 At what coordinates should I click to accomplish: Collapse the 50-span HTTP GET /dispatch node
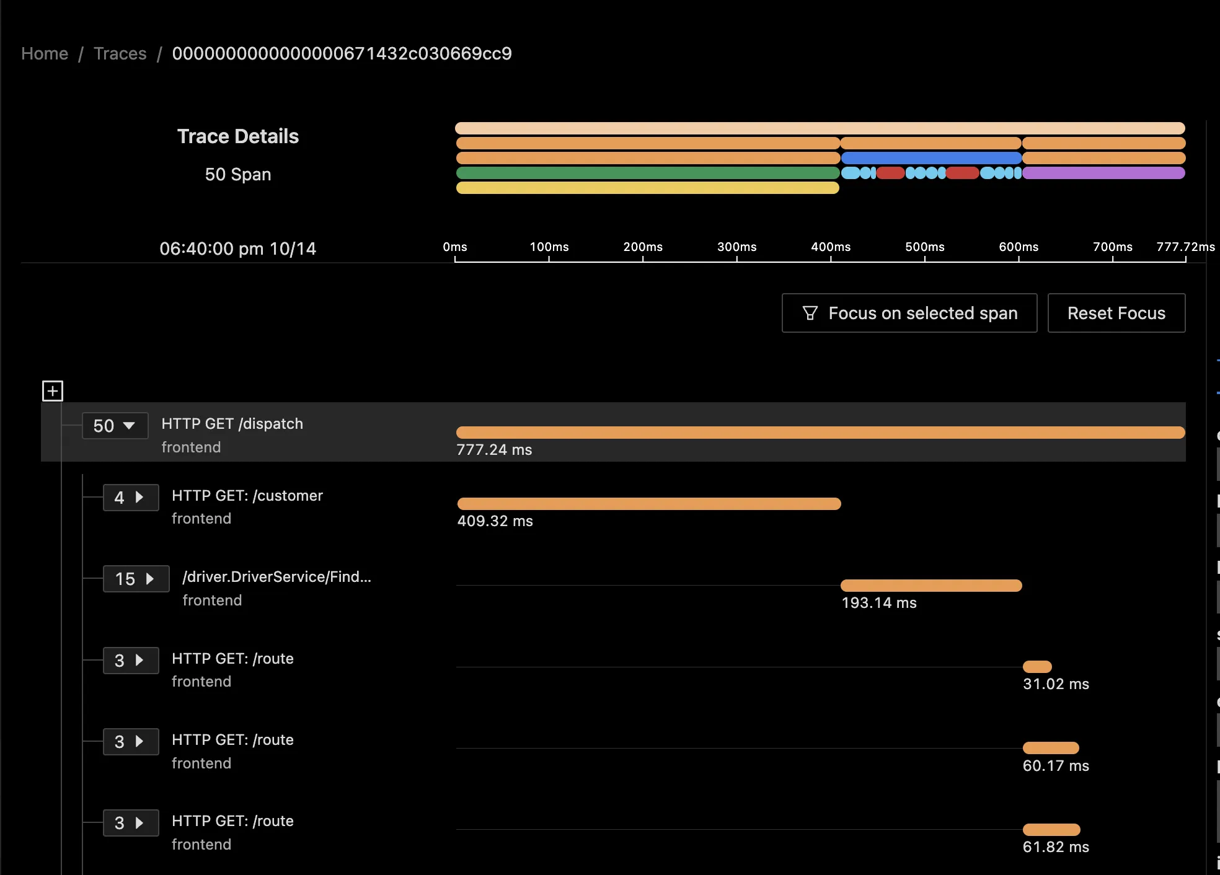115,426
